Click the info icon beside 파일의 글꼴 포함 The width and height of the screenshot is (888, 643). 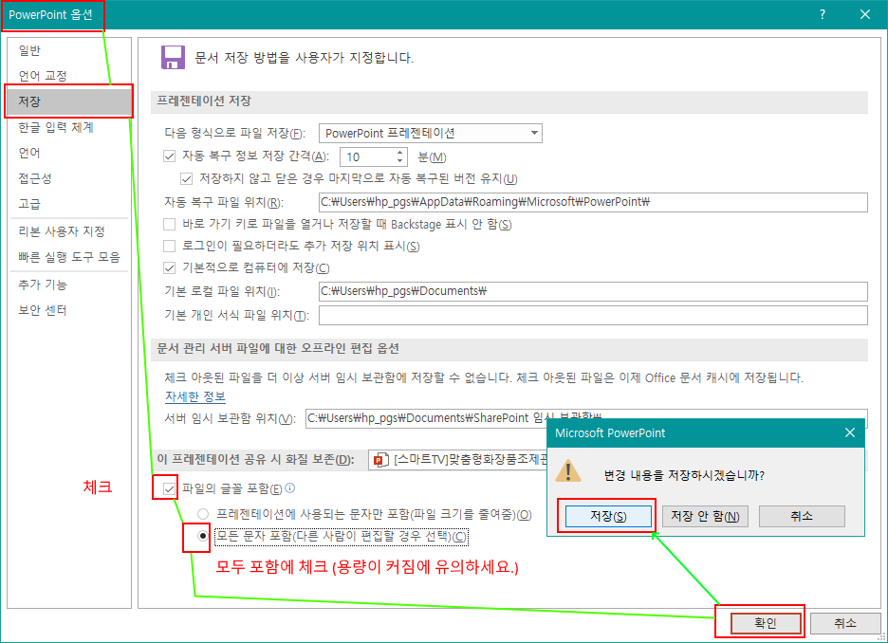click(290, 487)
